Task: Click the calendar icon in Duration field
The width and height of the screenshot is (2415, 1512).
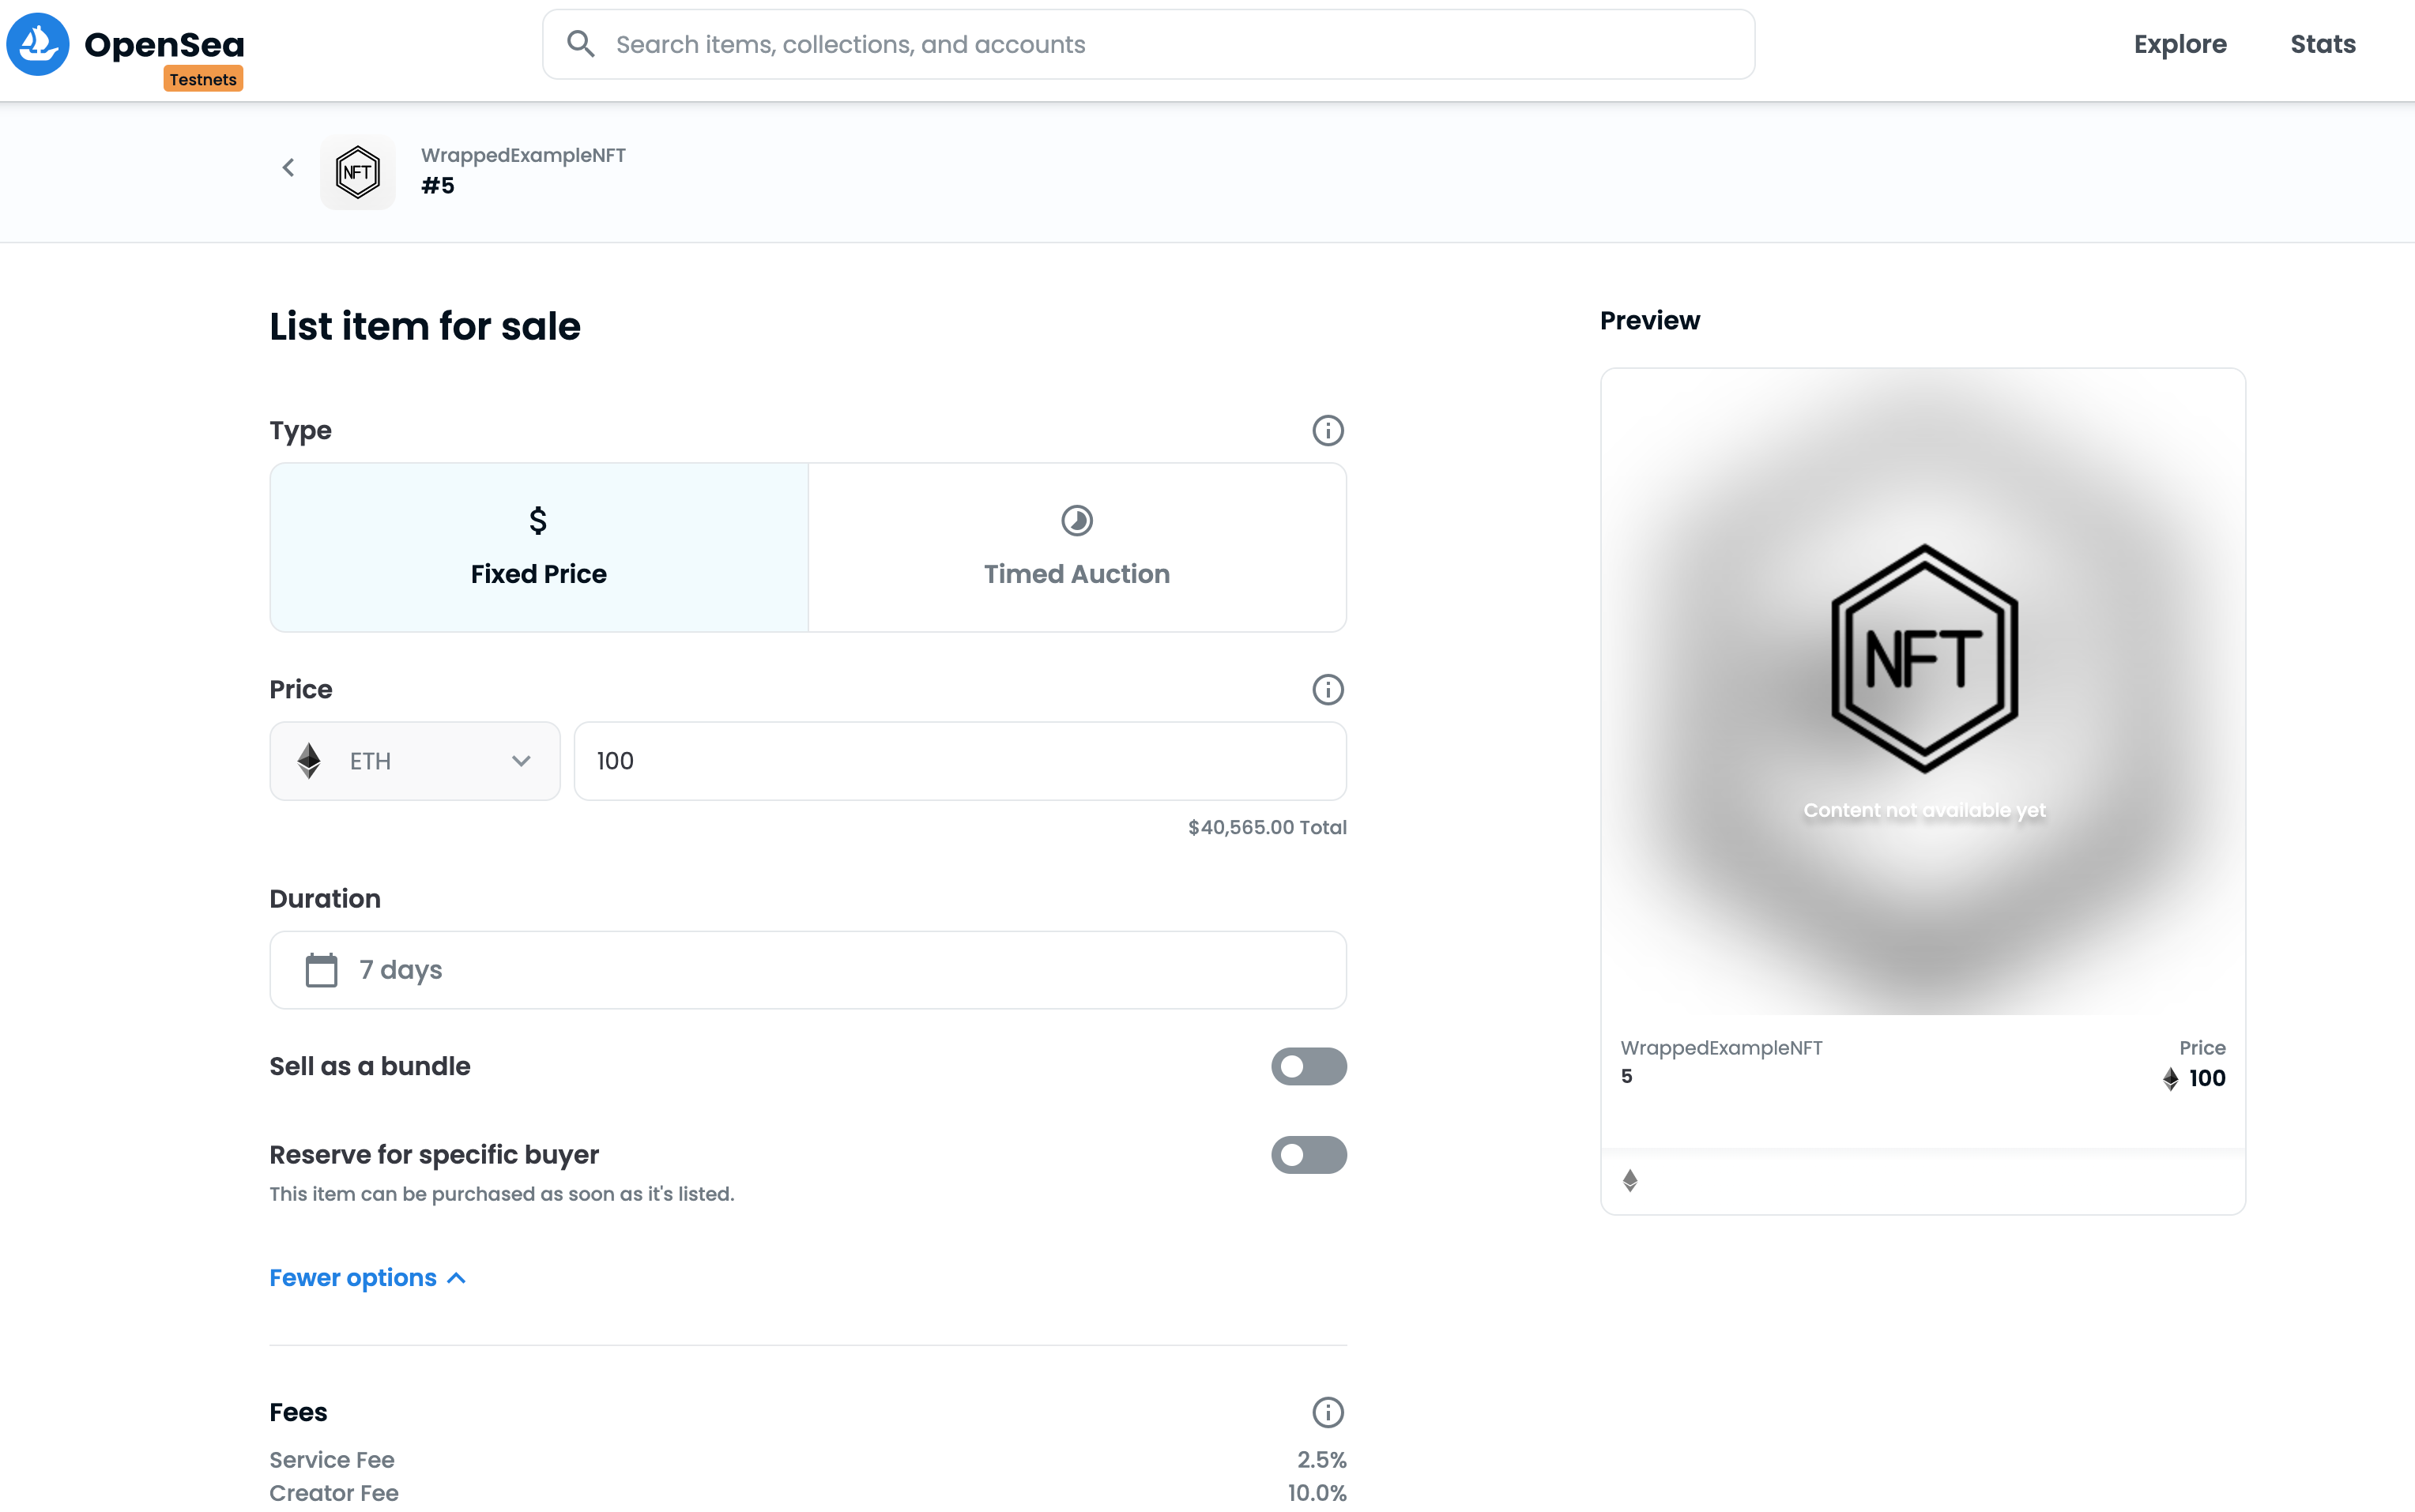Action: pos(321,970)
